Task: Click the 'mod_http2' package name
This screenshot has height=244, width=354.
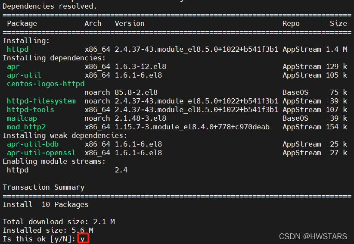Action: coord(26,127)
